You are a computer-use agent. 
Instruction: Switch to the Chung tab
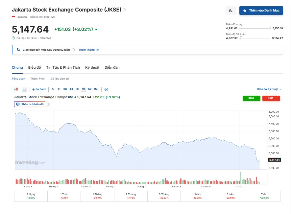pos(17,67)
